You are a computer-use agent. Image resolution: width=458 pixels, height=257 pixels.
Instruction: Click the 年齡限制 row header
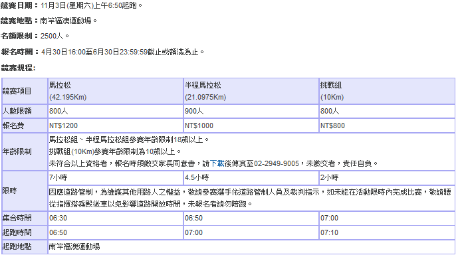[x=25, y=151]
